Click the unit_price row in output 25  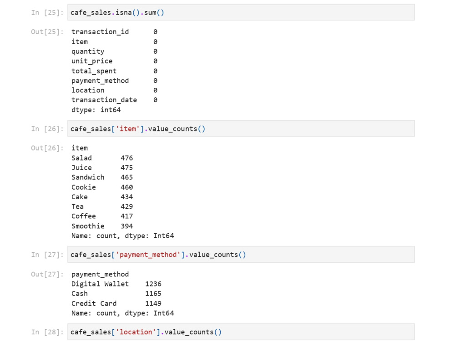point(114,61)
